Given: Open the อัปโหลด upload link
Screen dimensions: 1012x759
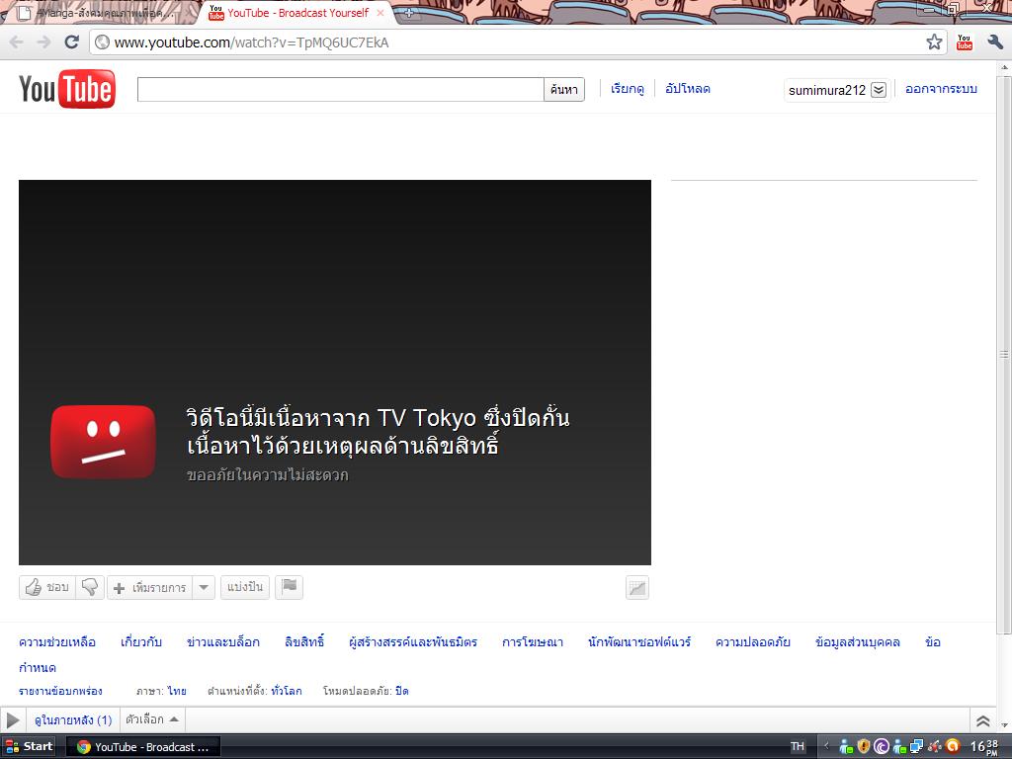Looking at the screenshot, I should [x=688, y=89].
